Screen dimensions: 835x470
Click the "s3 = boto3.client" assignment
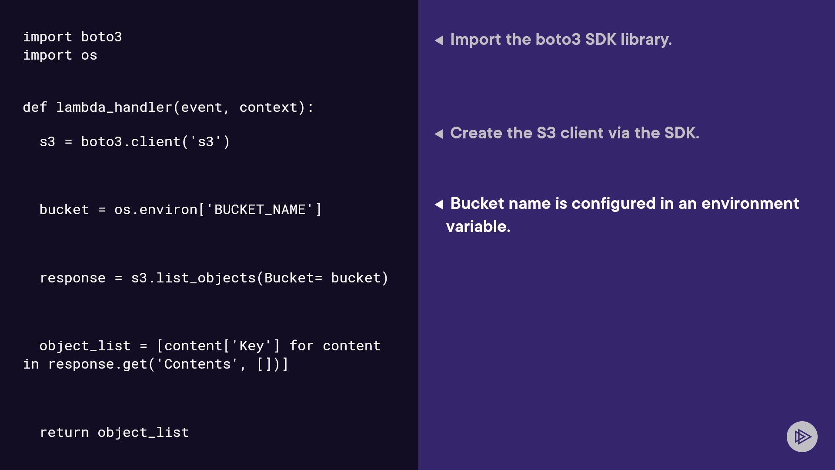[134, 142]
